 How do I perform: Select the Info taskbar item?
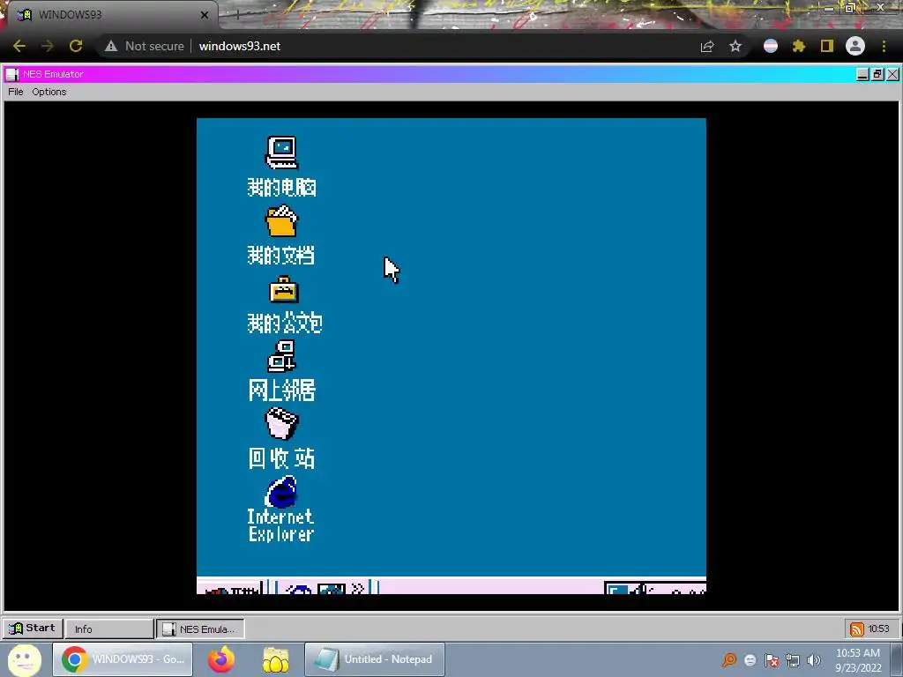pyautogui.click(x=109, y=629)
